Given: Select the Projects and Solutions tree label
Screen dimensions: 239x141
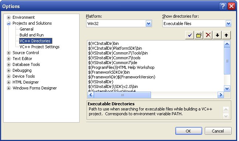Looking at the screenshot, I should point(32,23).
